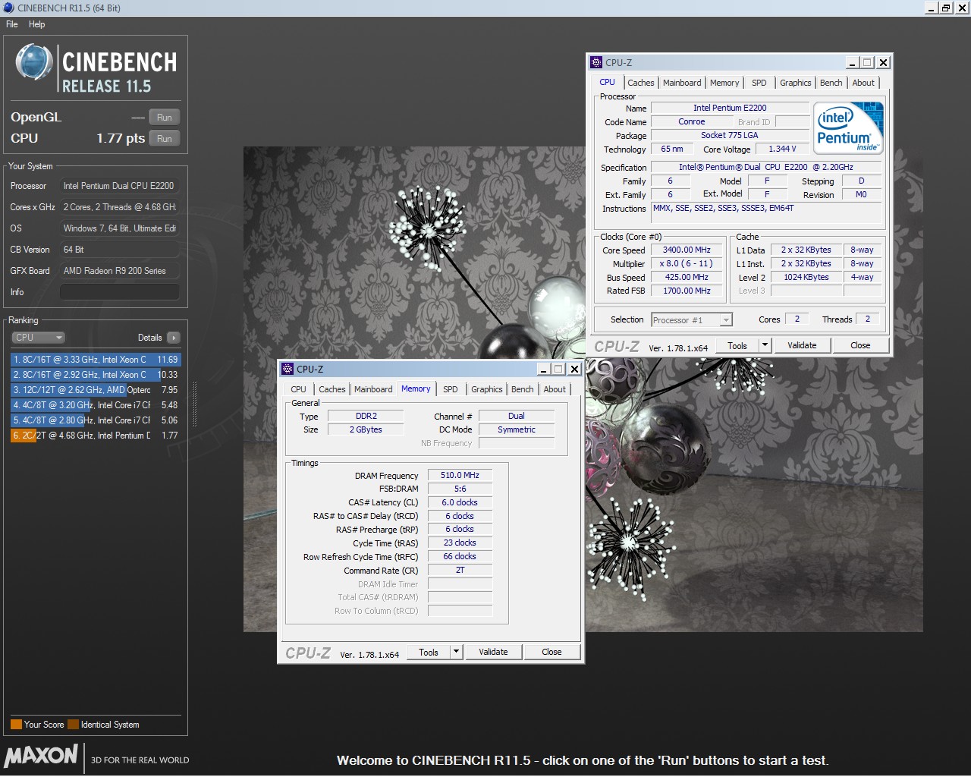Run the OpenGL benchmark
The image size is (971, 777).
(x=165, y=118)
